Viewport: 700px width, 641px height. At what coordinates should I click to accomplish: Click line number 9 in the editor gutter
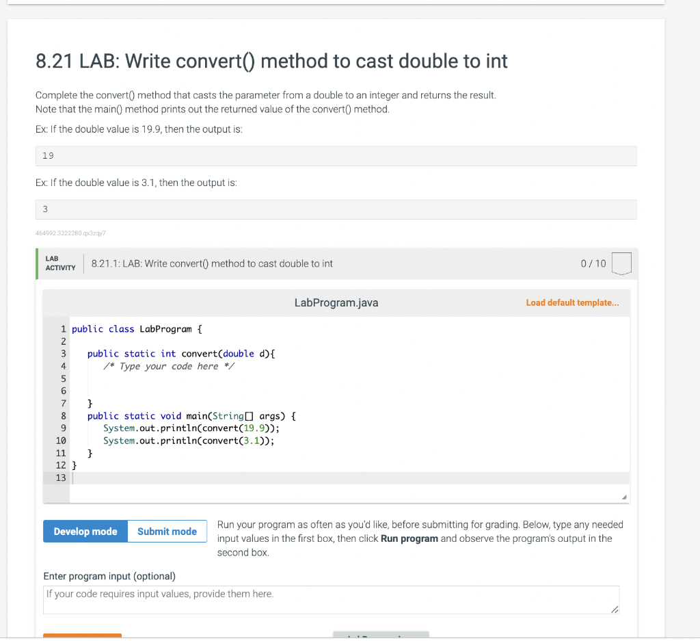tap(63, 428)
